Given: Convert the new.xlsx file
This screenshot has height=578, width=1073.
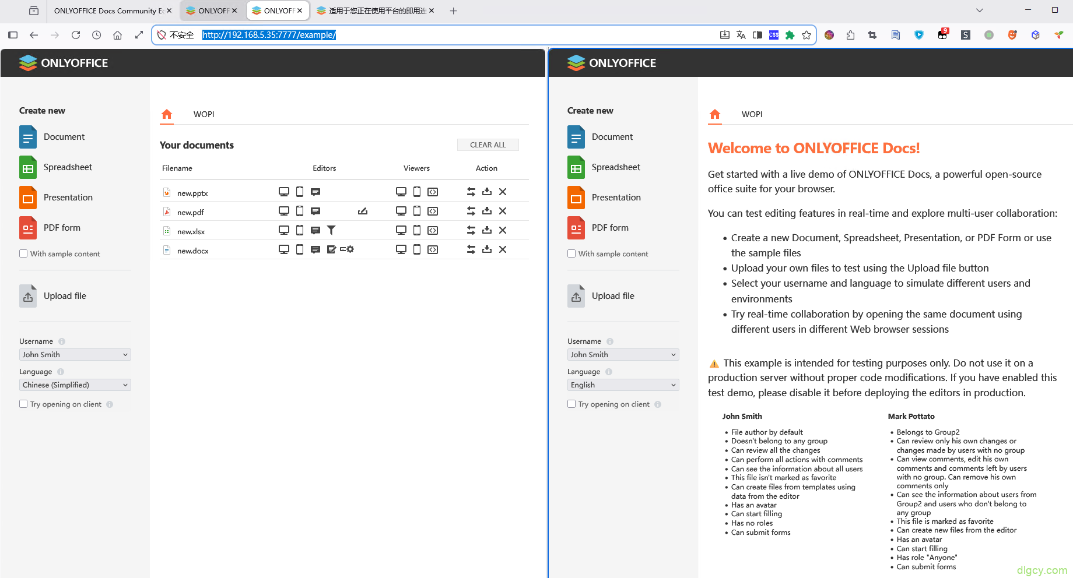Looking at the screenshot, I should pos(471,230).
